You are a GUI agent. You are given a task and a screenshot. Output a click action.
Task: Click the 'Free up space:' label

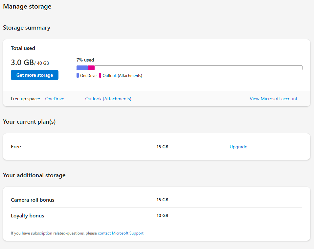click(25, 99)
